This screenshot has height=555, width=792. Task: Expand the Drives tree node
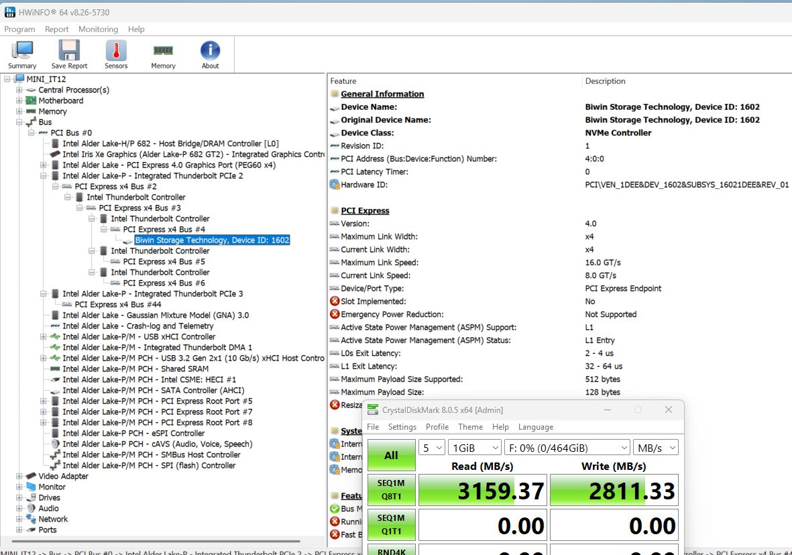(x=19, y=498)
